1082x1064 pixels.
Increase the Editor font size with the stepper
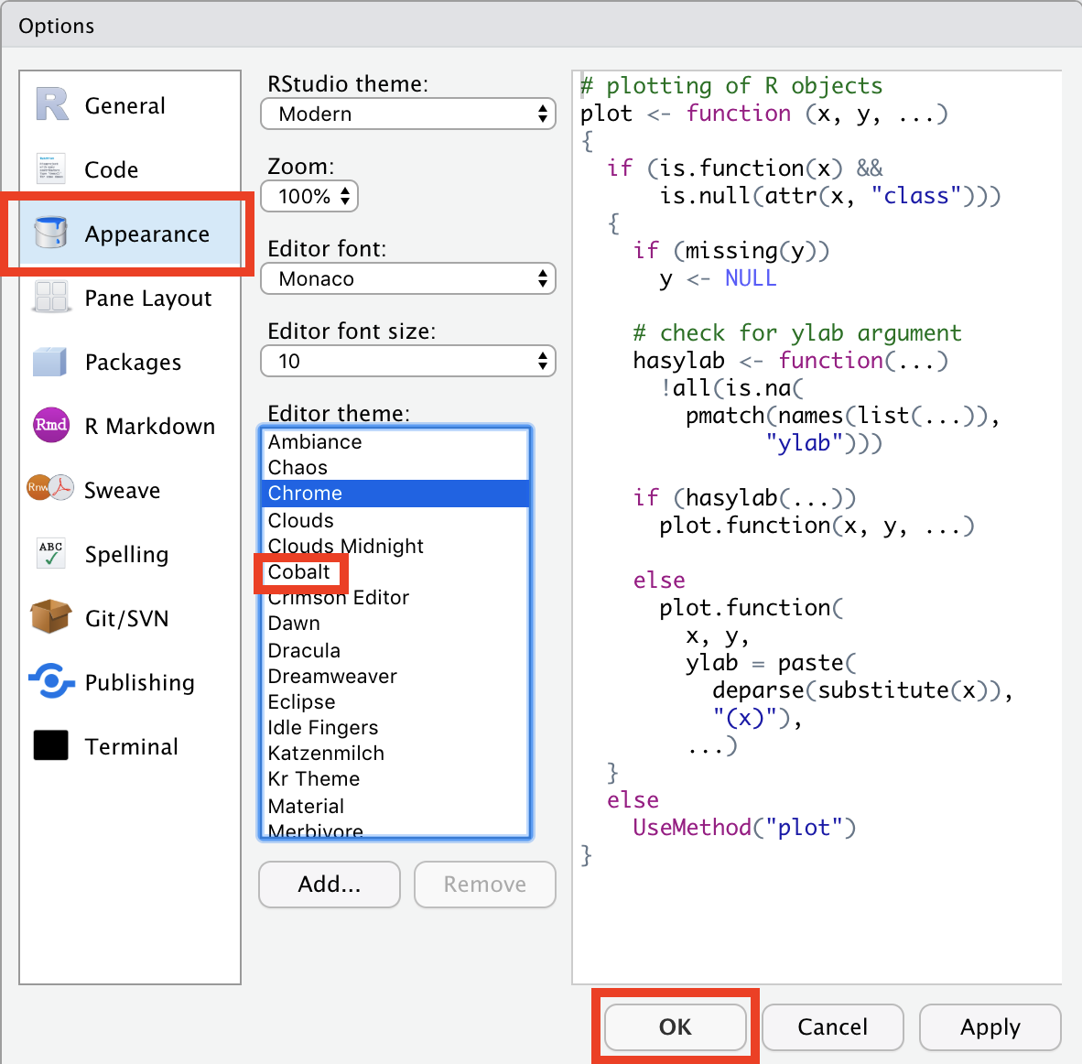click(x=544, y=355)
